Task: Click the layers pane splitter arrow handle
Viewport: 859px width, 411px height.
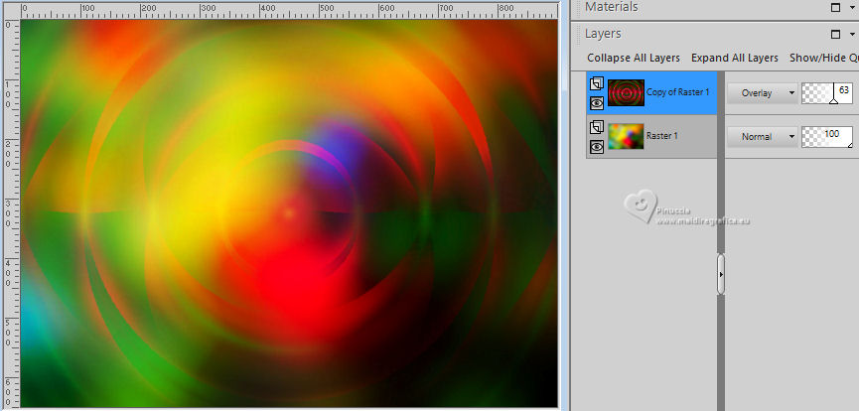Action: pos(721,274)
